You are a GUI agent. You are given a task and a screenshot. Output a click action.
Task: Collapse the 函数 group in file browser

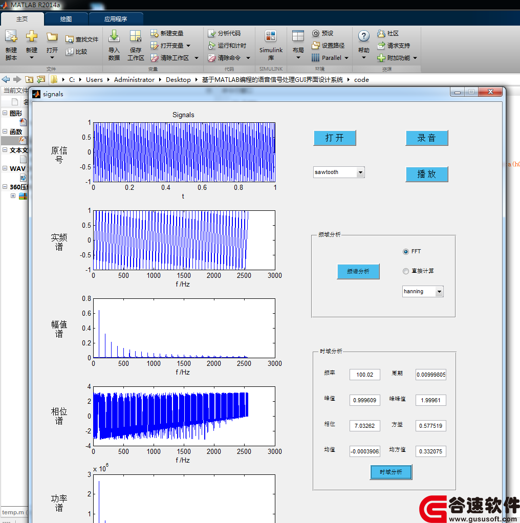point(5,132)
